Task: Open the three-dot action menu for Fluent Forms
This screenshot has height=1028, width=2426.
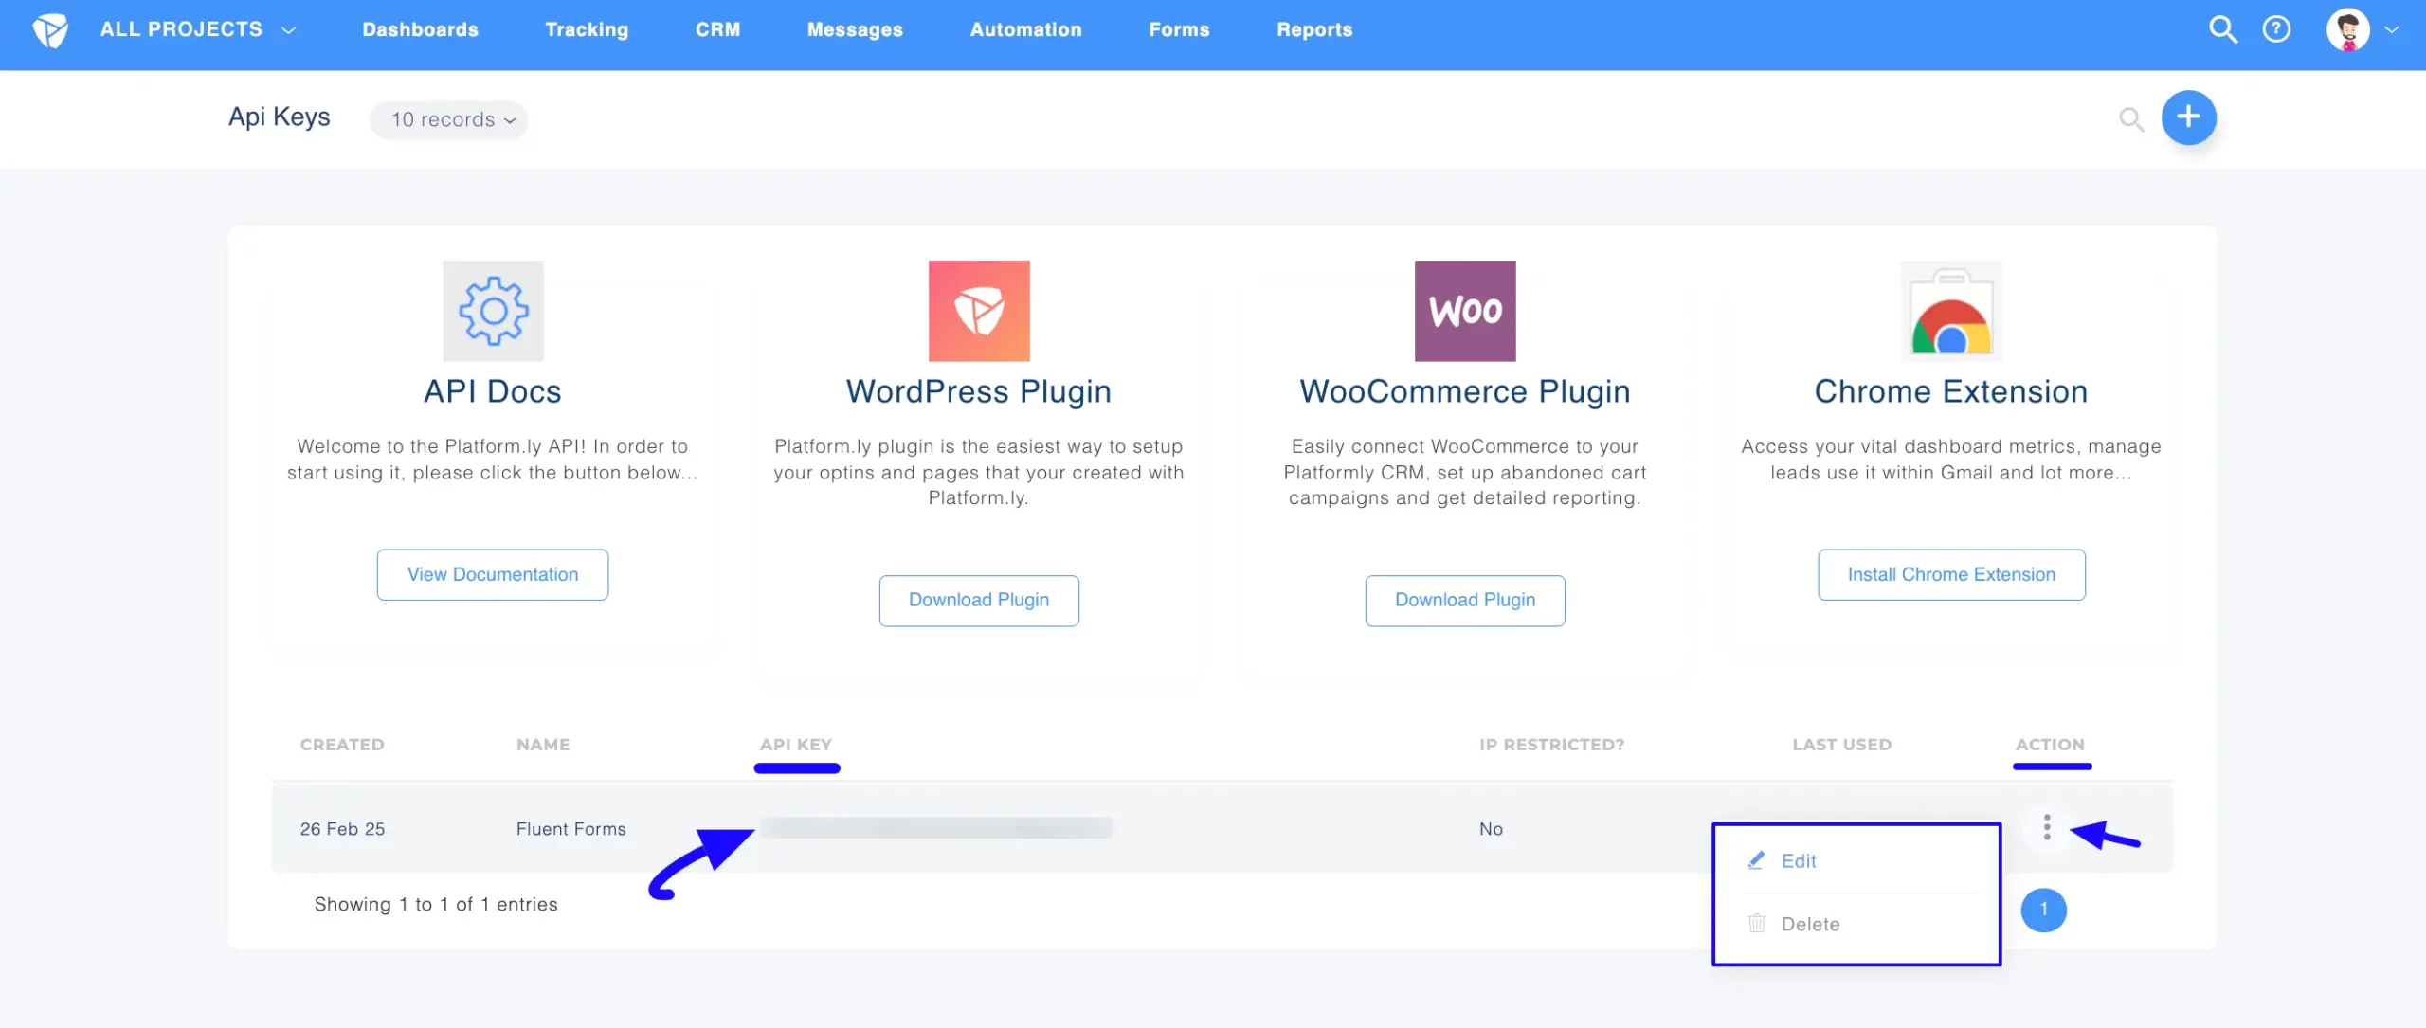Action: 2047,827
